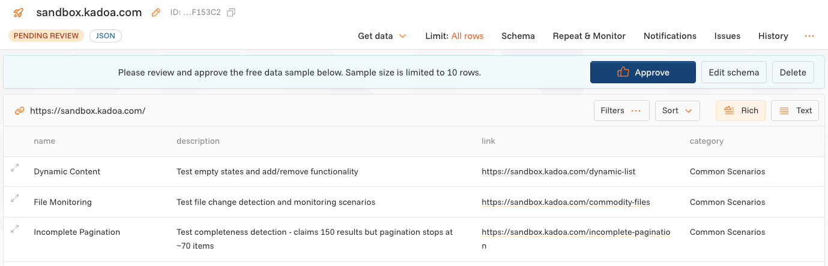
Task: Open Repeat & Monitor settings
Action: 589,36
